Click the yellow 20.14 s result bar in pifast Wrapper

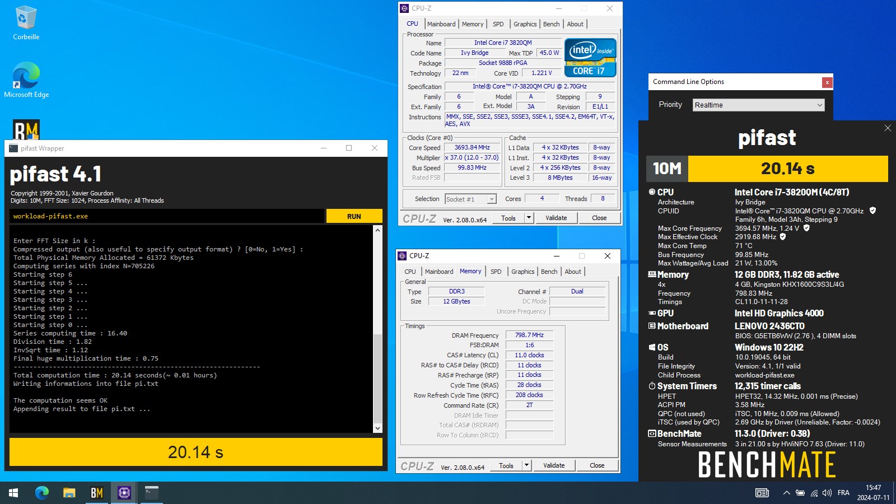(196, 452)
